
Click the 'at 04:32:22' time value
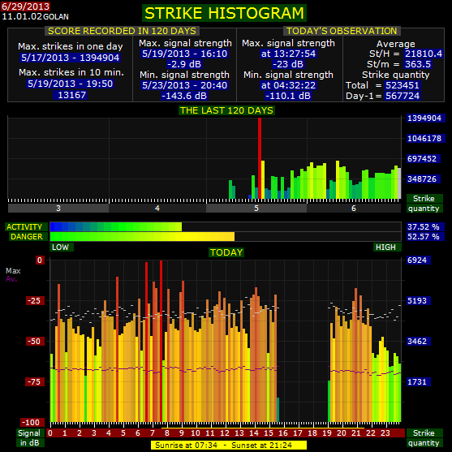coord(288,85)
